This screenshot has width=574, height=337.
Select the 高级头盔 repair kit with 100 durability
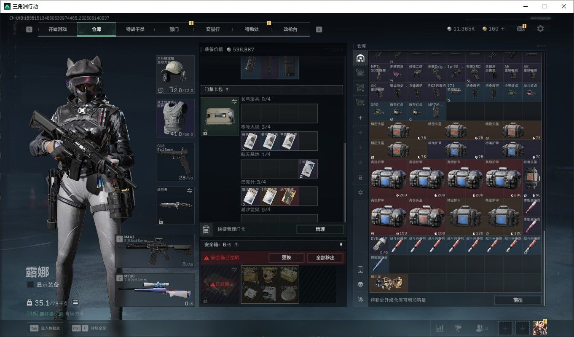427,217
